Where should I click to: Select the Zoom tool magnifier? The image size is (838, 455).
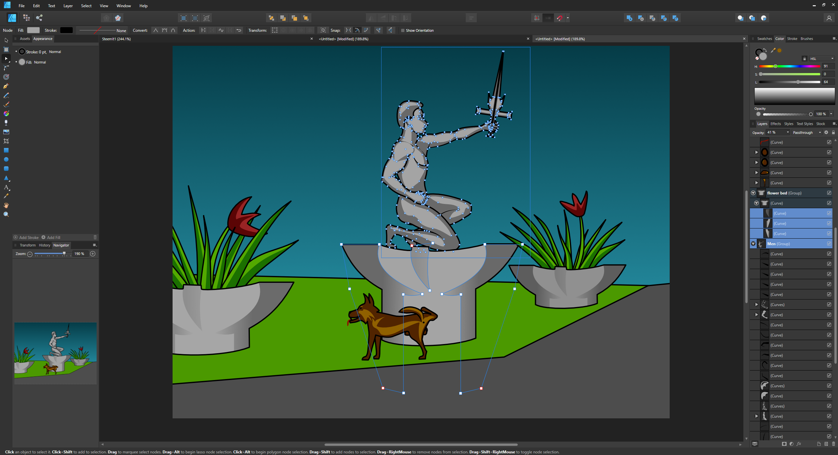coord(6,214)
